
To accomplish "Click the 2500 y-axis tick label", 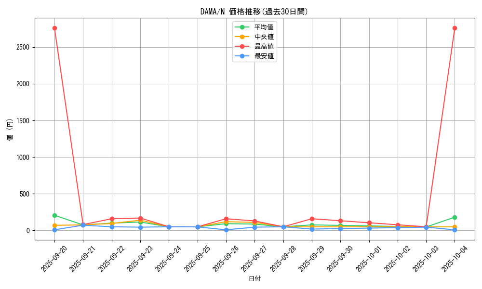I will point(22,47).
